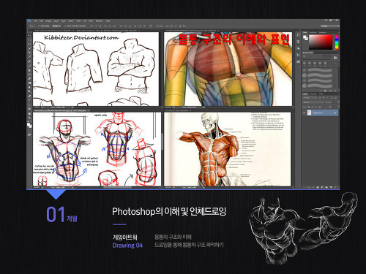Open the Edit menu

pos(42,21)
